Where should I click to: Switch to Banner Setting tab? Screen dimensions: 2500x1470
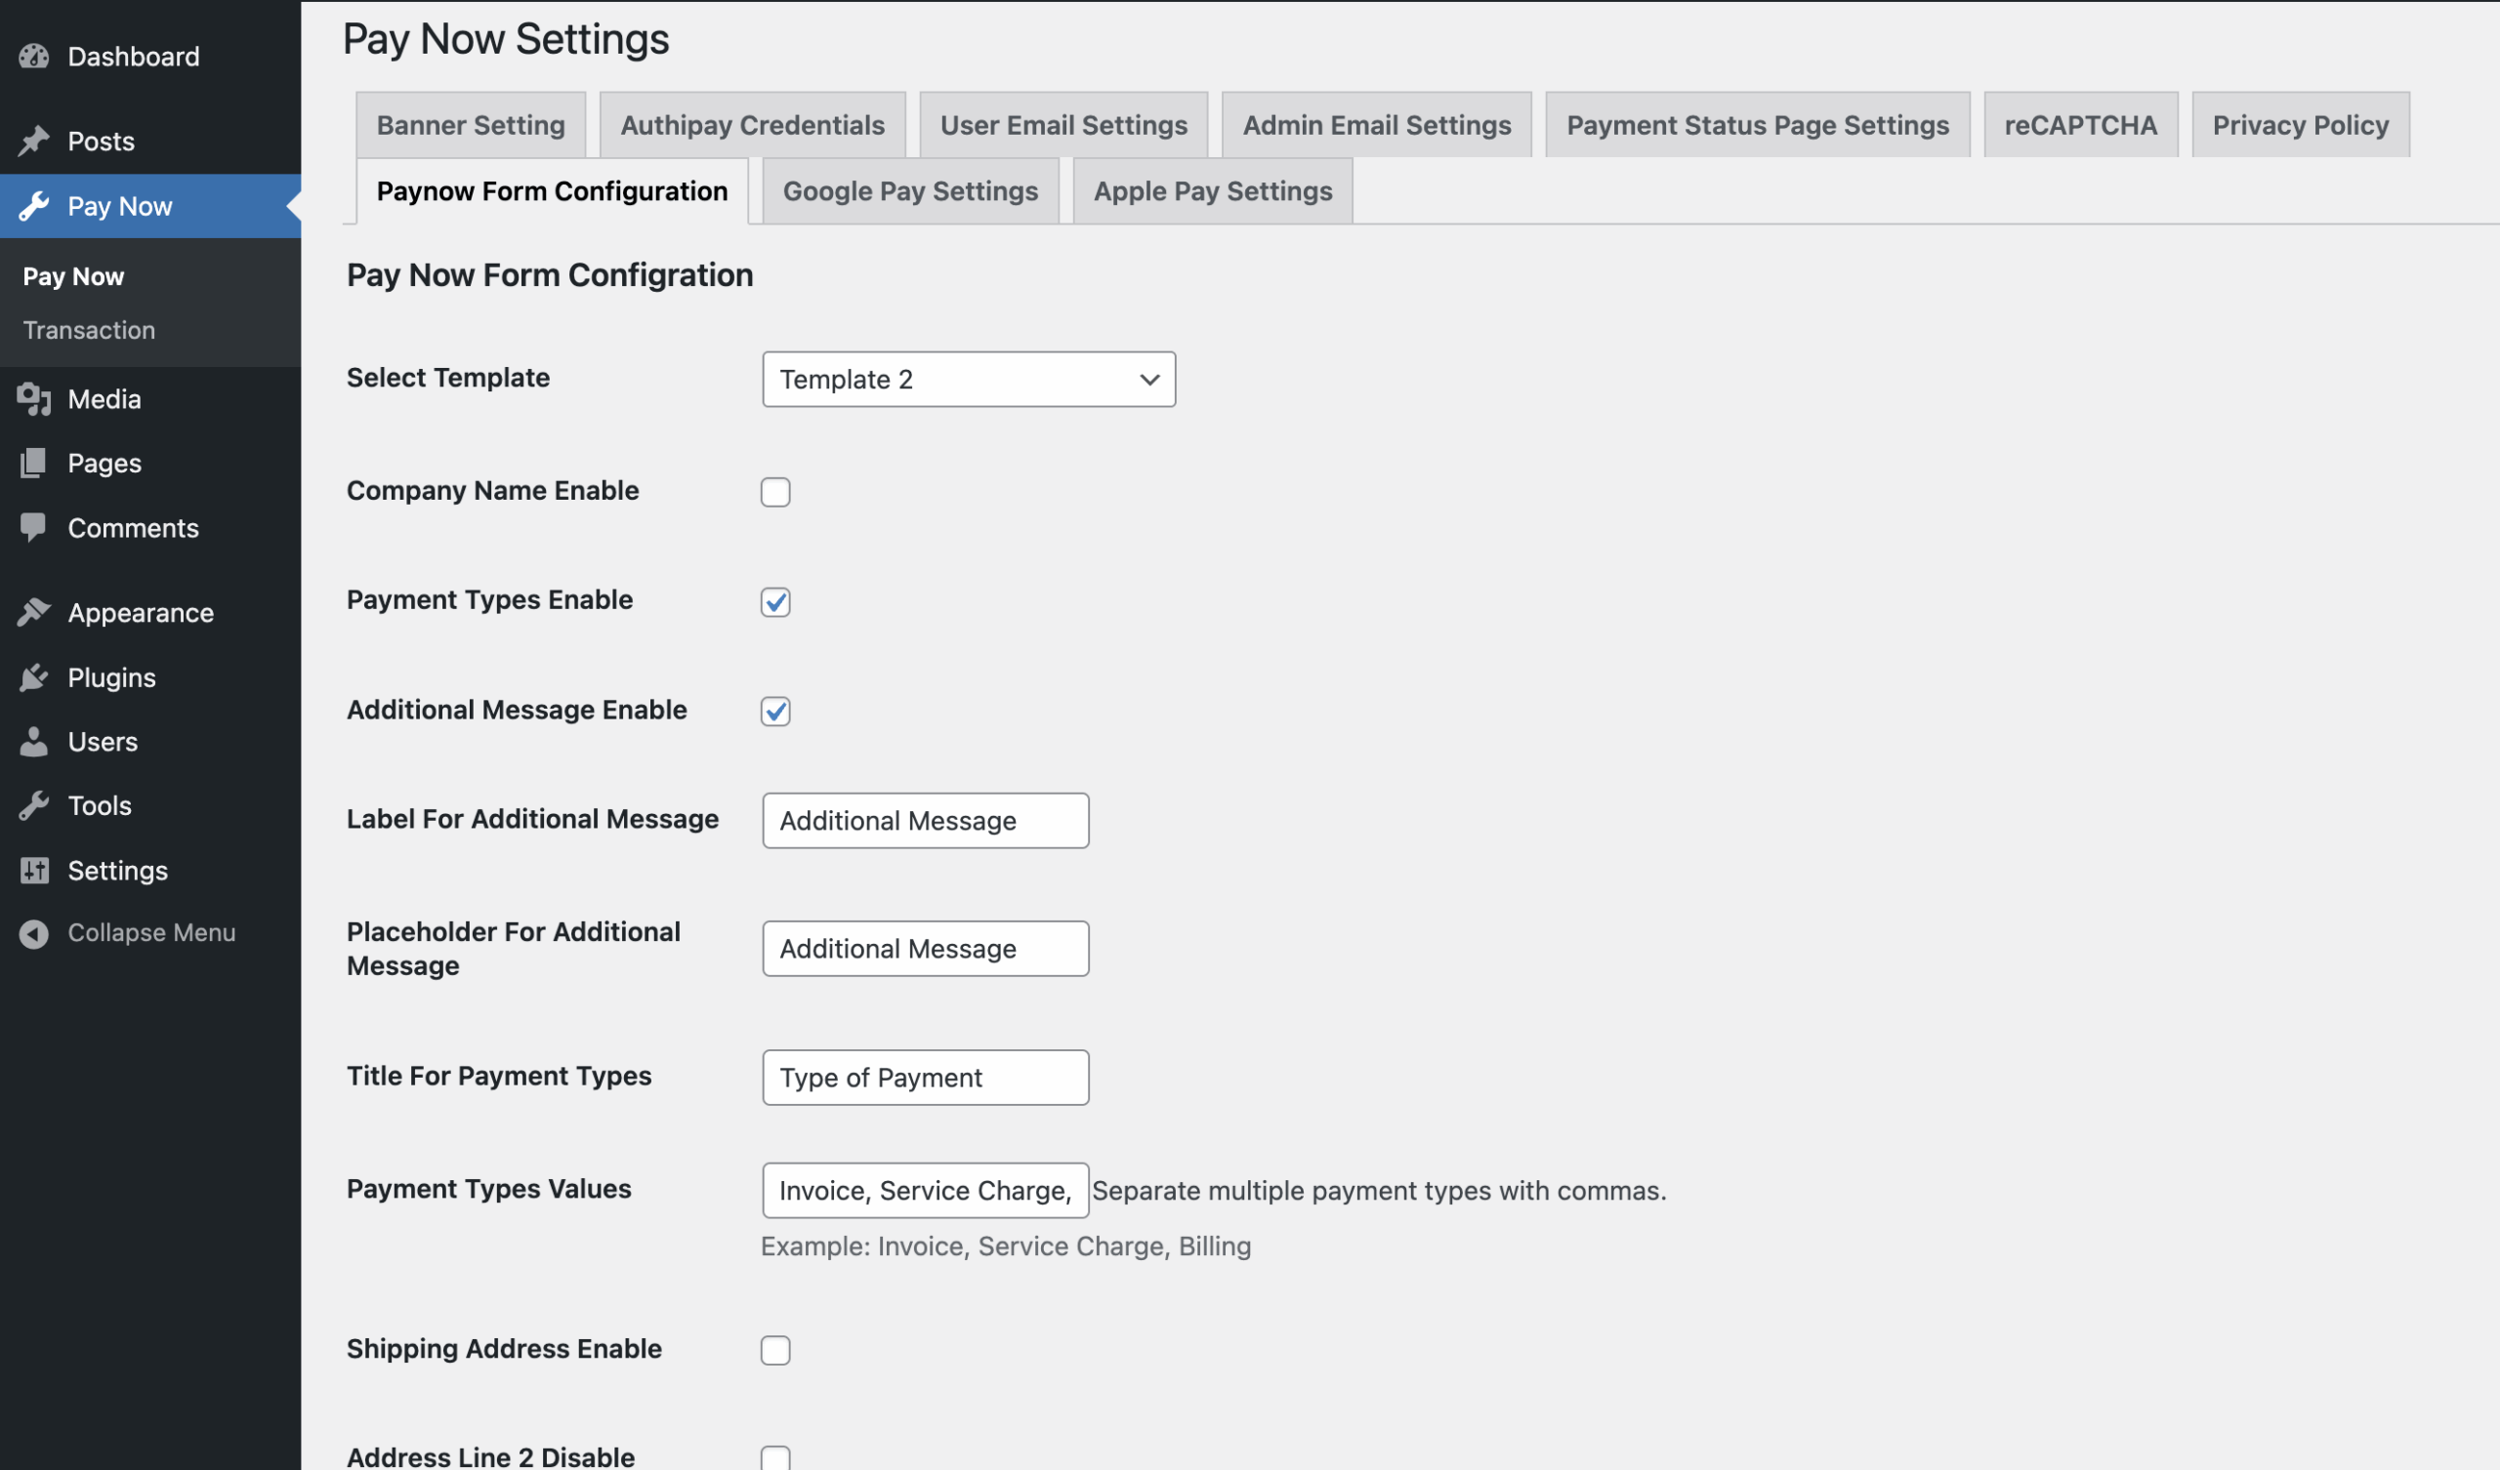point(471,125)
